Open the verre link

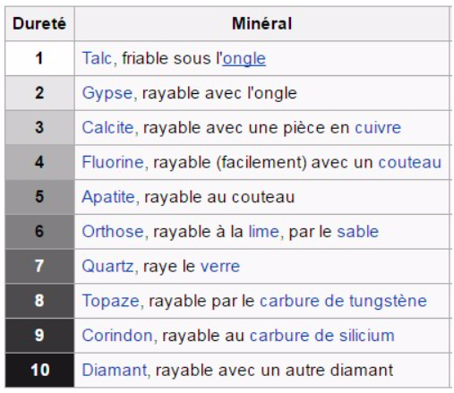220,267
